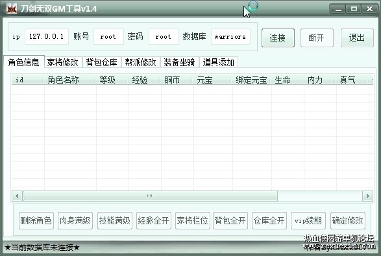Focus the ip address input field
Image resolution: width=381 pixels, height=256 pixels.
point(47,37)
